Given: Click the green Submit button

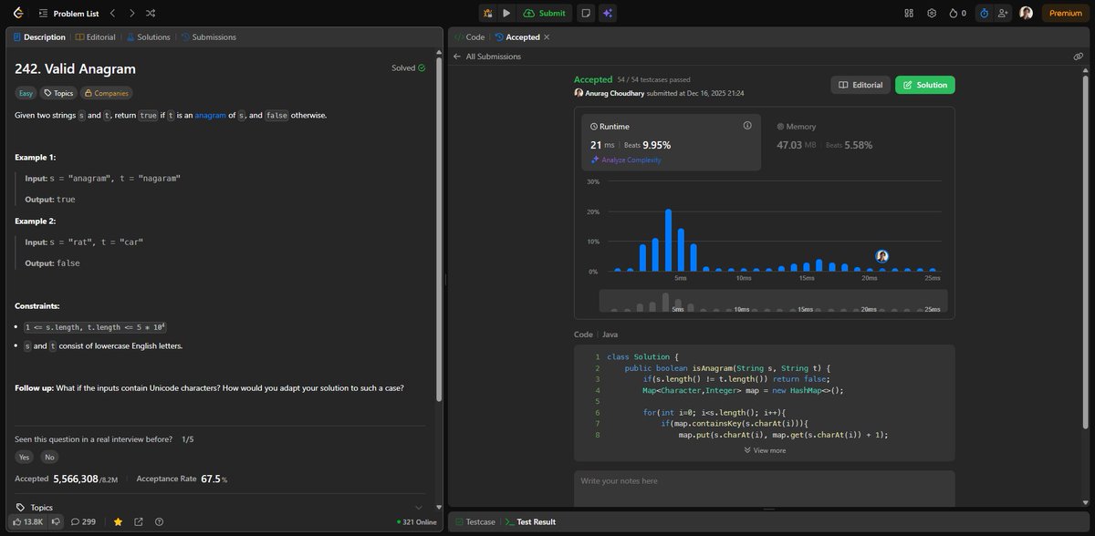Looking at the screenshot, I should click(x=545, y=13).
